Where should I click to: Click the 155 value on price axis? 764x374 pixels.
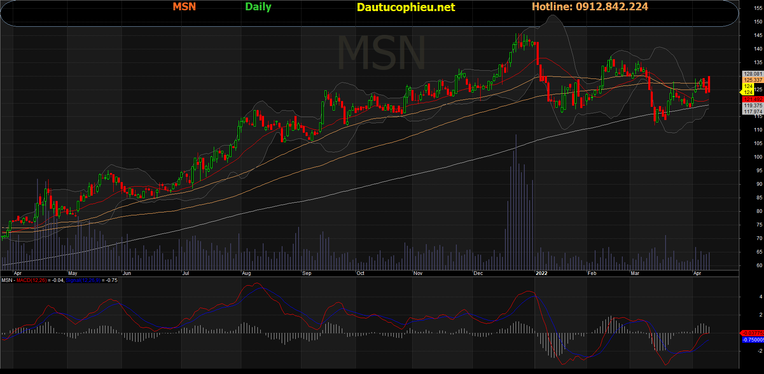[x=758, y=8]
